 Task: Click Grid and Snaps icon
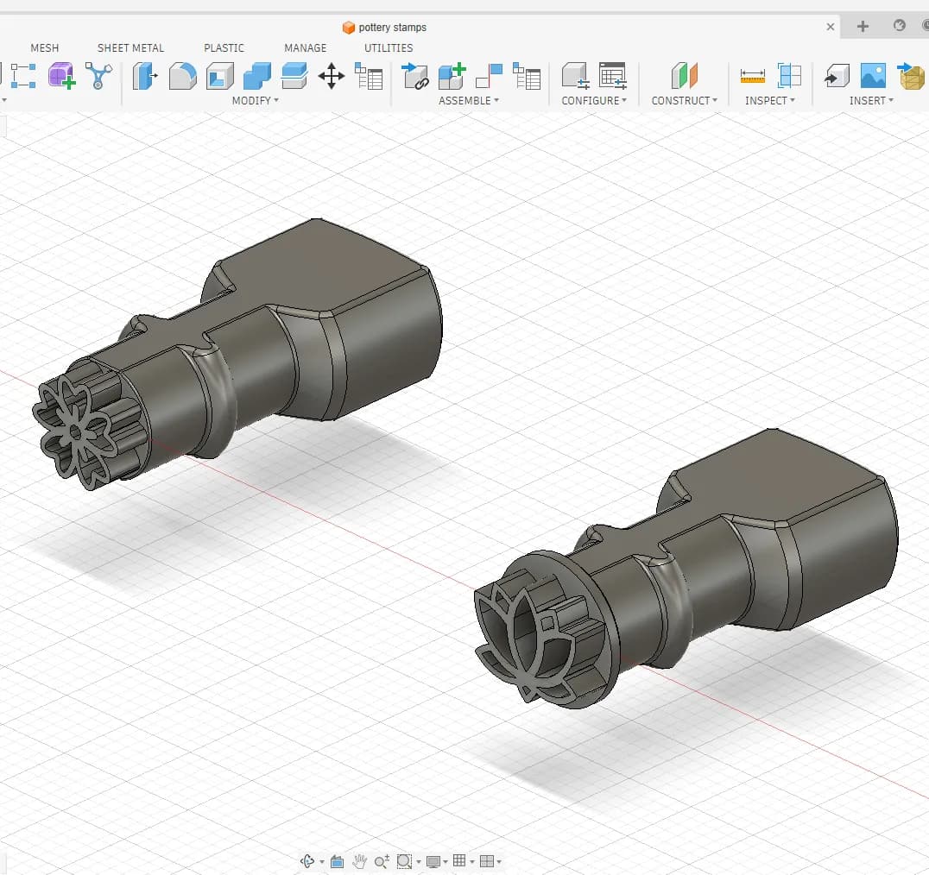459,861
